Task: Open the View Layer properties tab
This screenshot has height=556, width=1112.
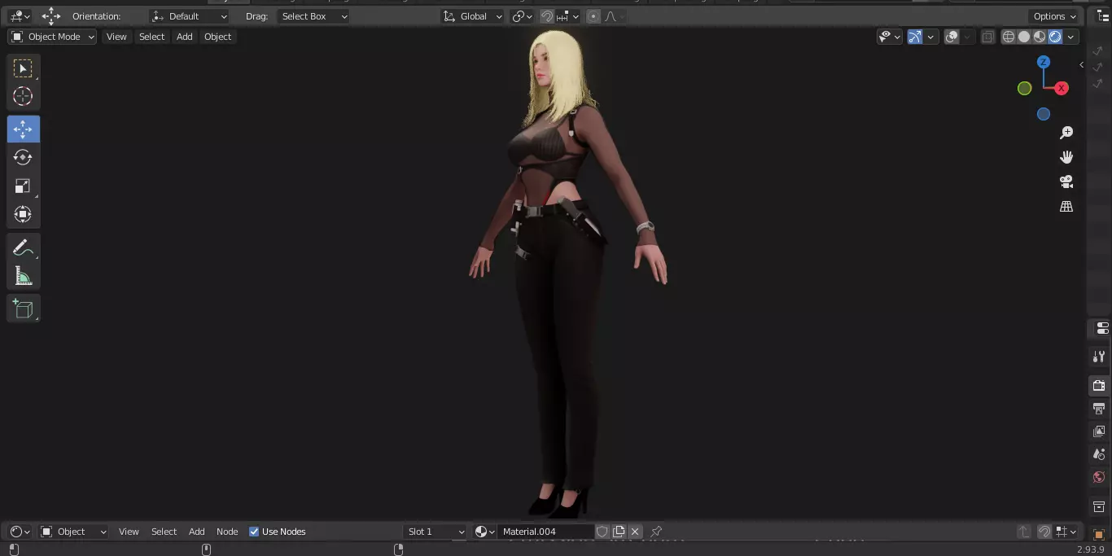Action: point(1099,431)
